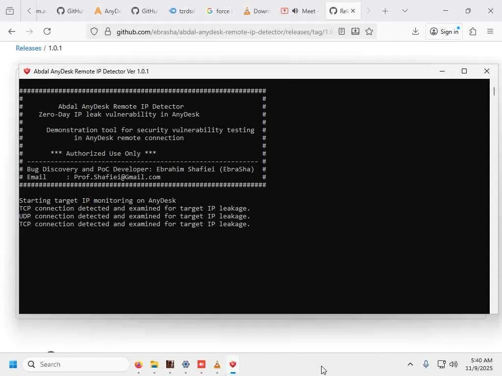
Task: Open the network tray icon
Action: pyautogui.click(x=442, y=364)
